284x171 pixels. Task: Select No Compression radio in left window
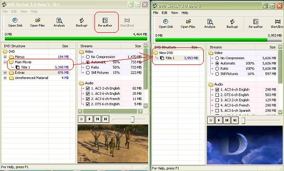pos(88,57)
